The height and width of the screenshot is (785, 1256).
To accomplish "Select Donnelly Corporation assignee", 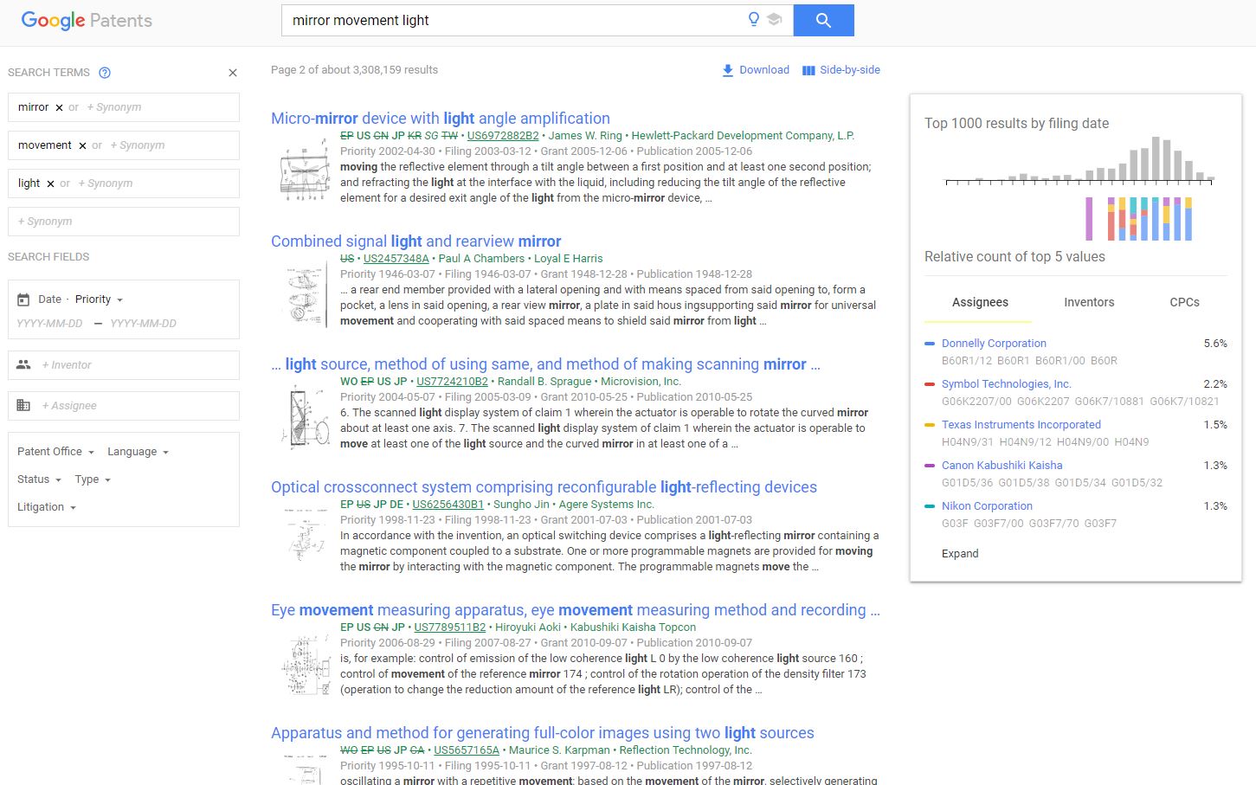I will (x=994, y=344).
